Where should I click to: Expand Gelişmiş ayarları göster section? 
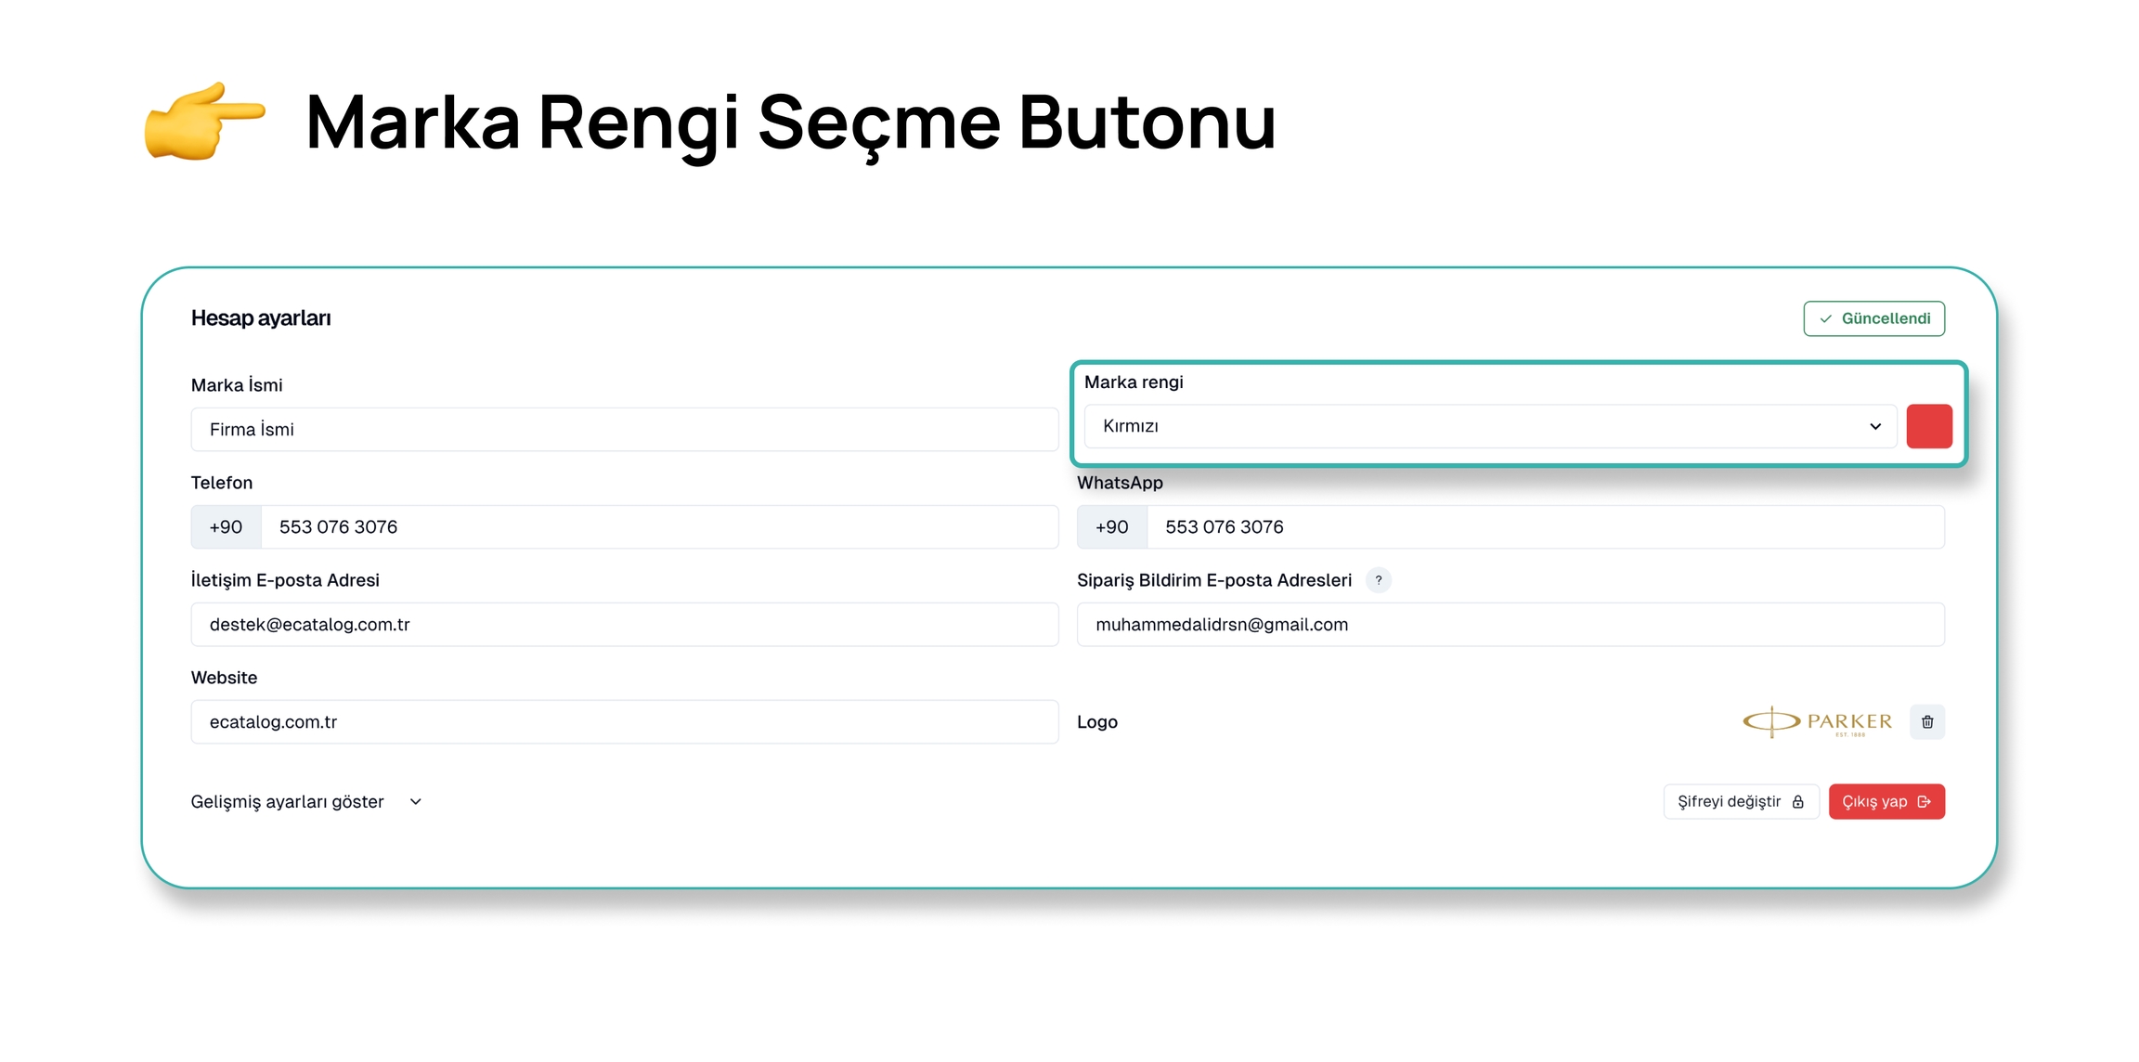tap(306, 801)
